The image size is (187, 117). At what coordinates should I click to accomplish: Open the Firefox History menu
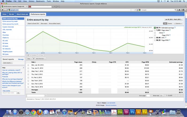click(x=31, y=1)
